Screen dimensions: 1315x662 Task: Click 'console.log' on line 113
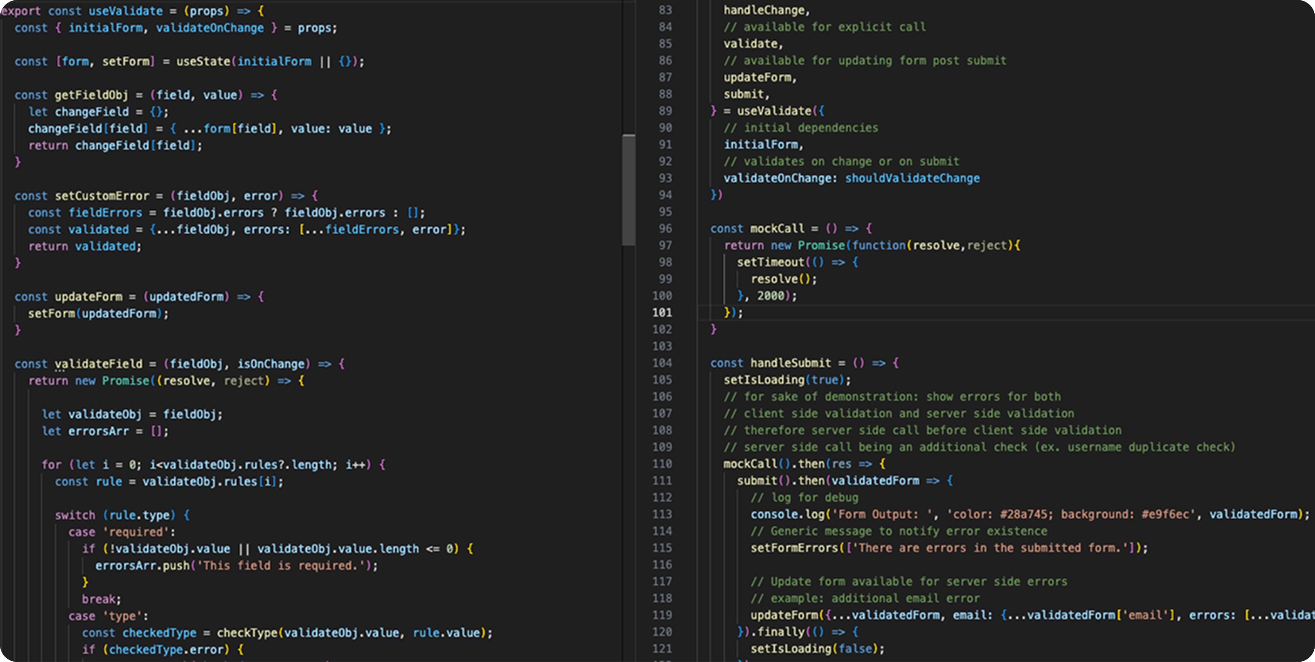click(787, 514)
